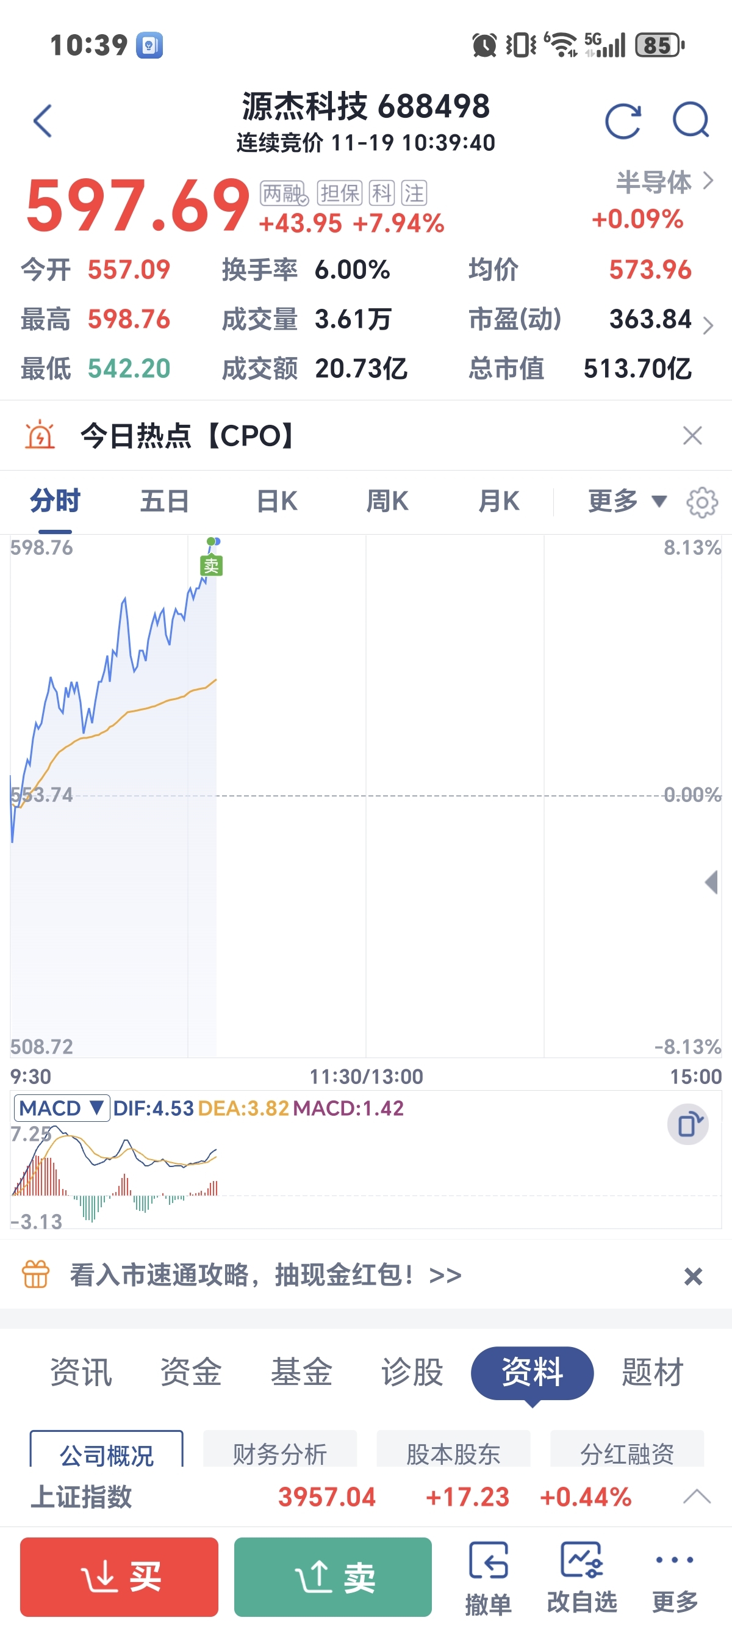Open the 半导体 sector link
The height and width of the screenshot is (1626, 732).
coord(664,182)
